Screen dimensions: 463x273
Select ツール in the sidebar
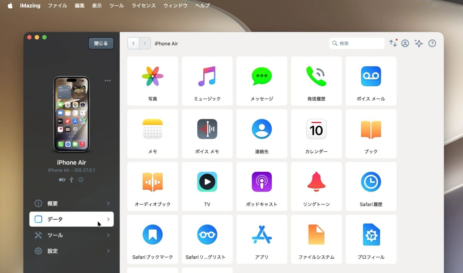coord(71,235)
